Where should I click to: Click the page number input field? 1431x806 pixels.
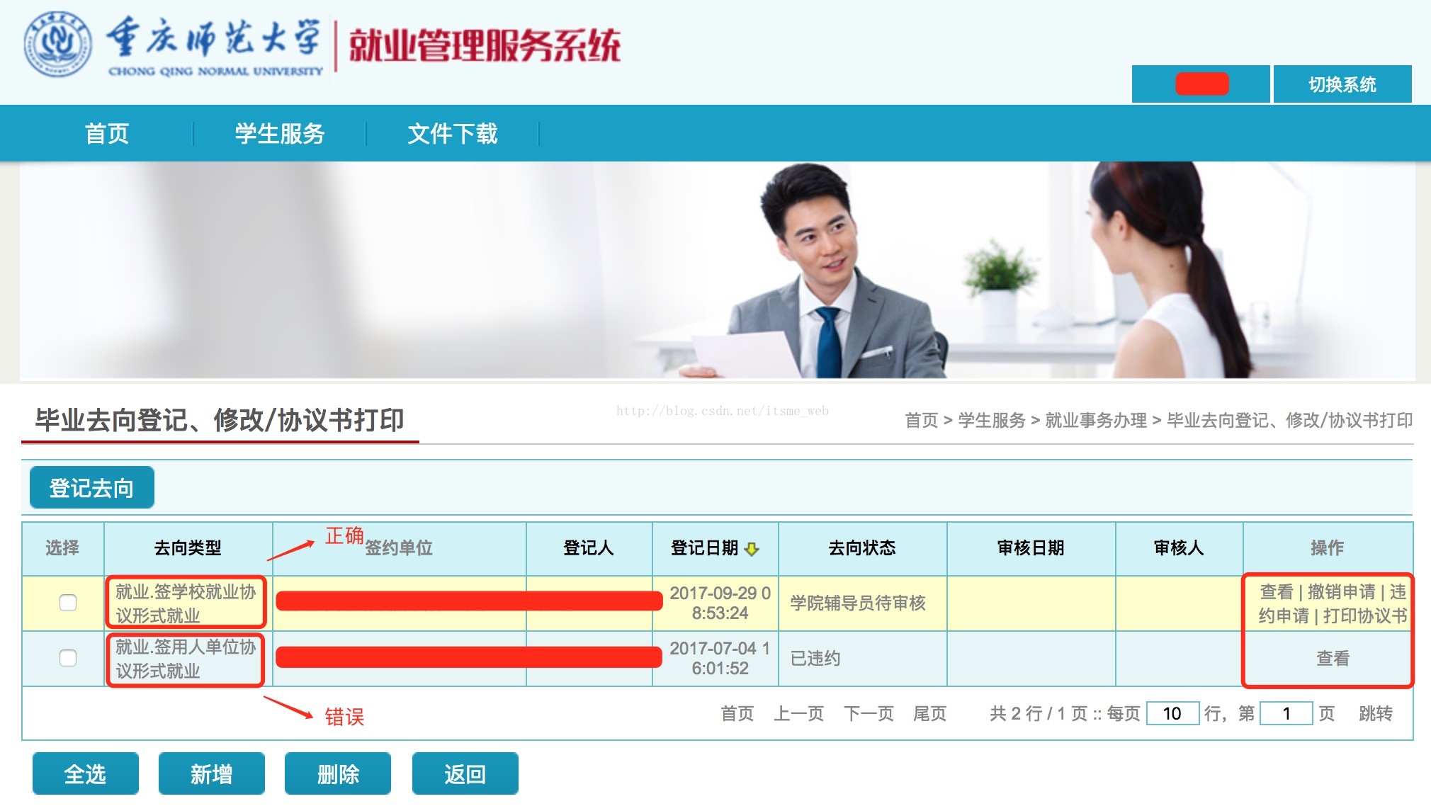tap(1286, 713)
